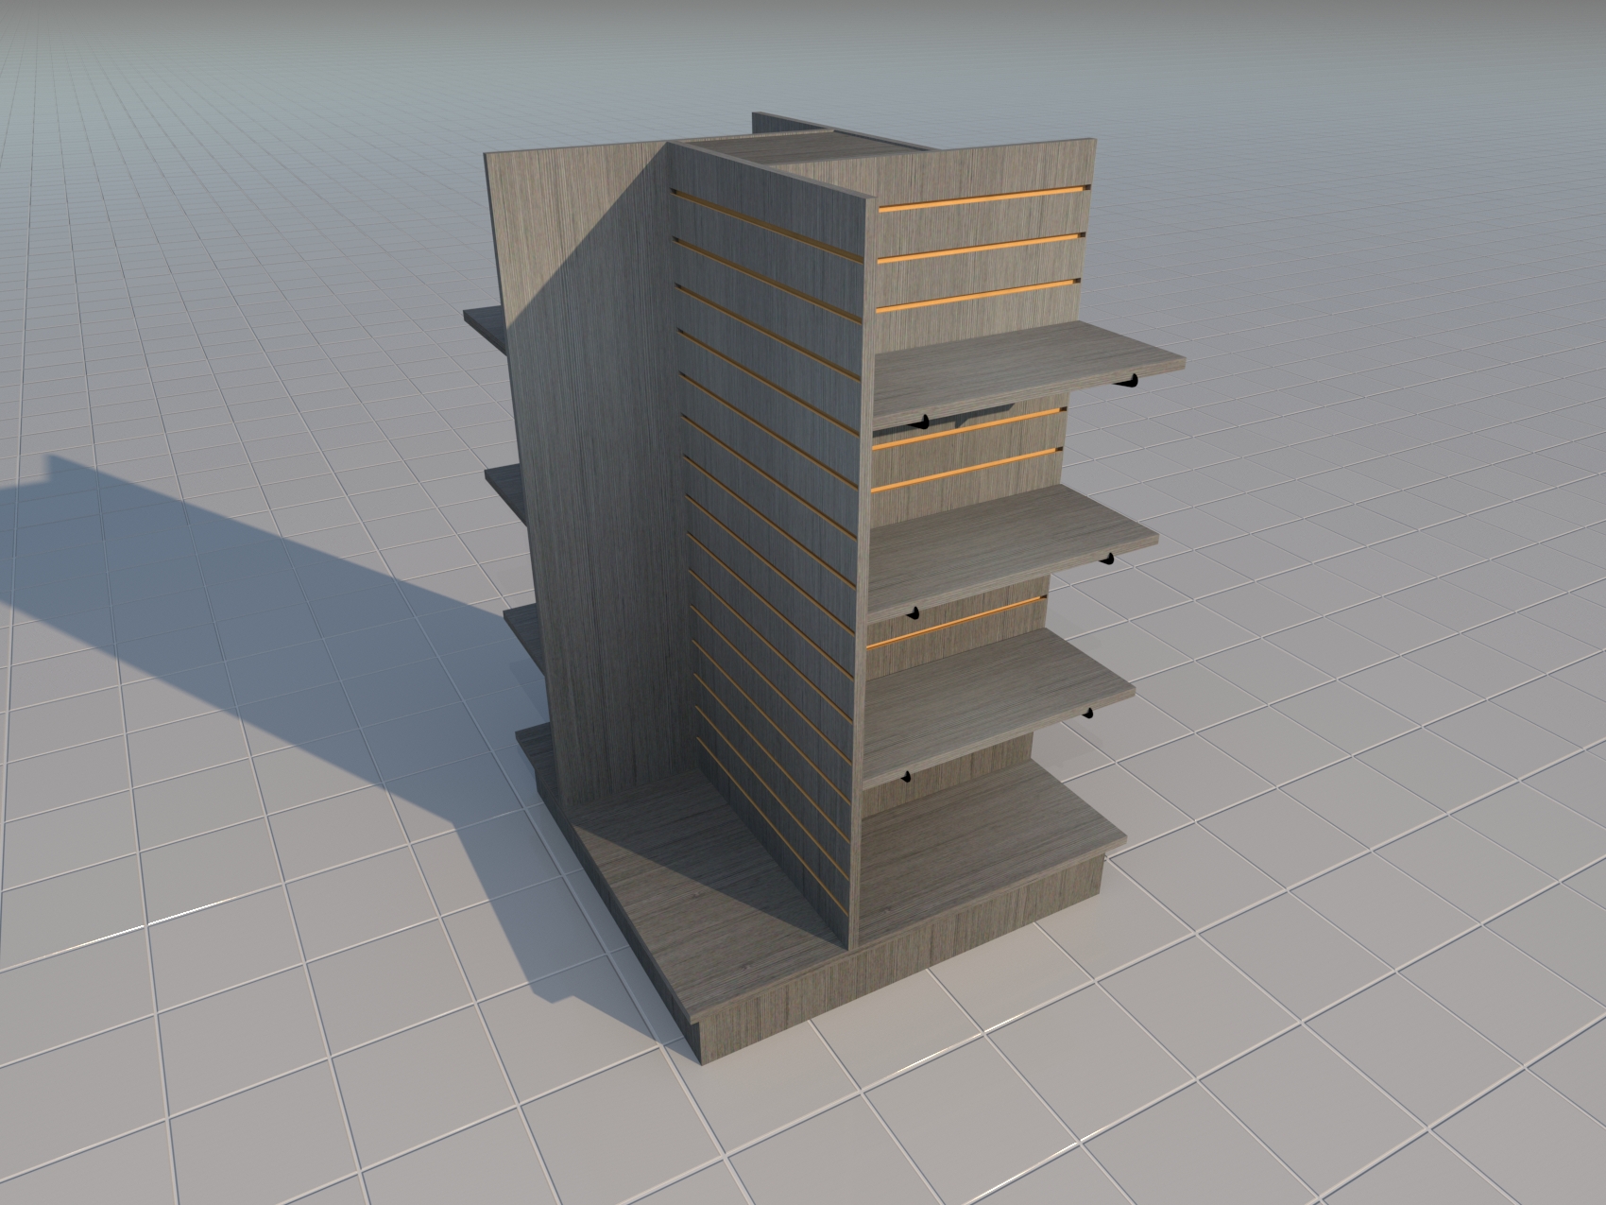
Task: Click the vertical front corner edge of slatwall
Action: pyautogui.click(x=860, y=567)
